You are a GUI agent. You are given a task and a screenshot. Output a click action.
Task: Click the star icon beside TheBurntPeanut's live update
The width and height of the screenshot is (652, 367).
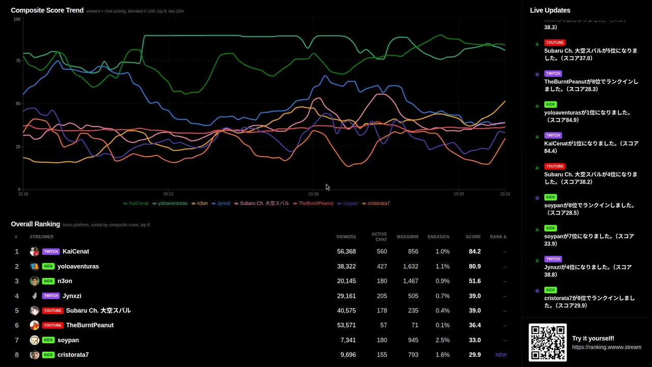coord(537,74)
